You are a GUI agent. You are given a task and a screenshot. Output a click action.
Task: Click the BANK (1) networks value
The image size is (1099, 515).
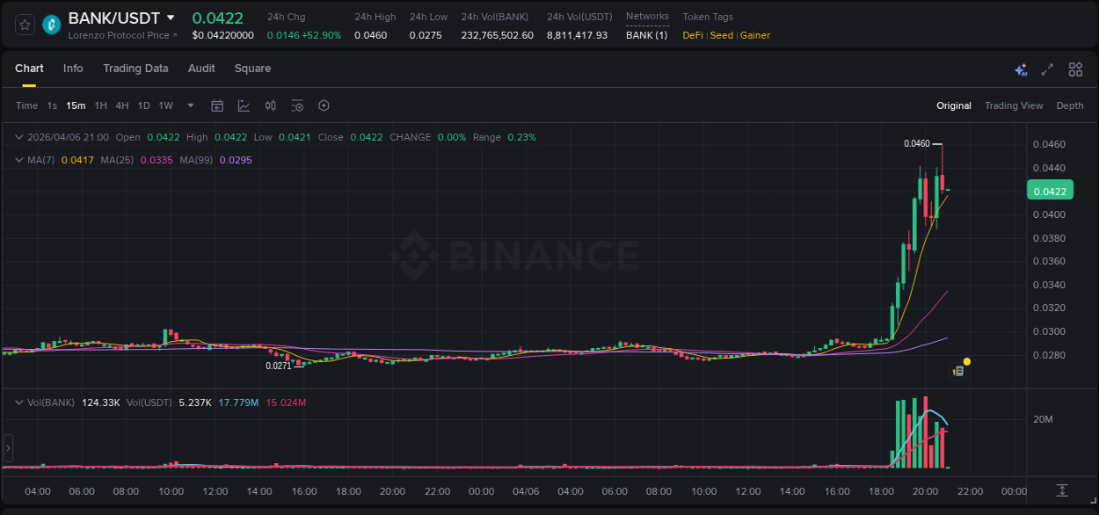click(646, 35)
